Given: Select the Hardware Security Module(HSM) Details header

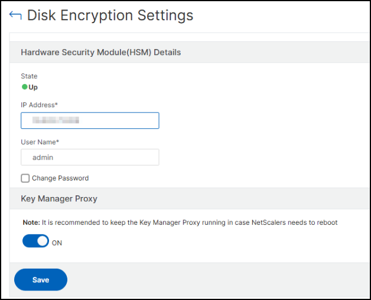Looking at the screenshot, I should point(100,52).
